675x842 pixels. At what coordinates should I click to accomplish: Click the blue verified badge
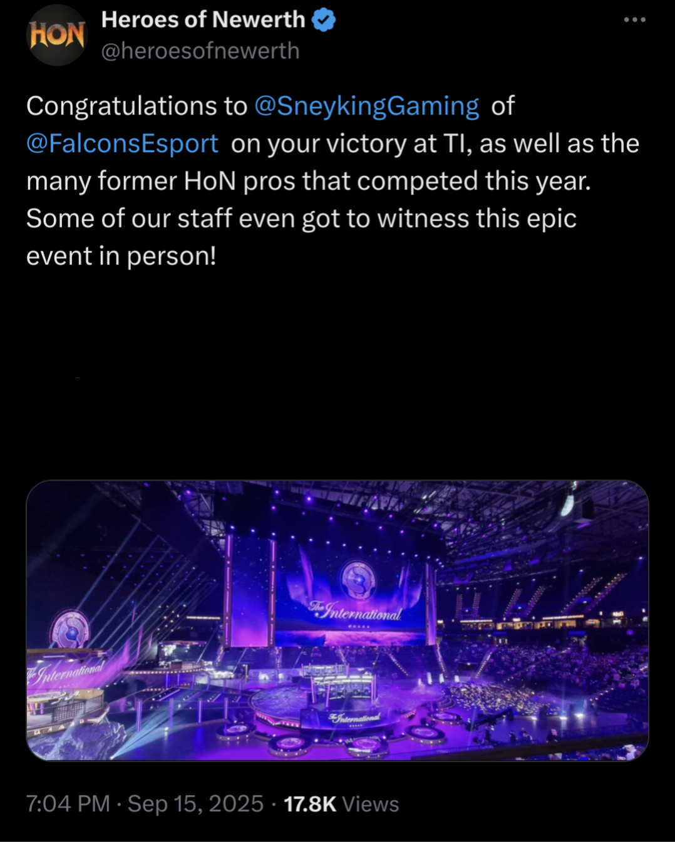tap(324, 20)
